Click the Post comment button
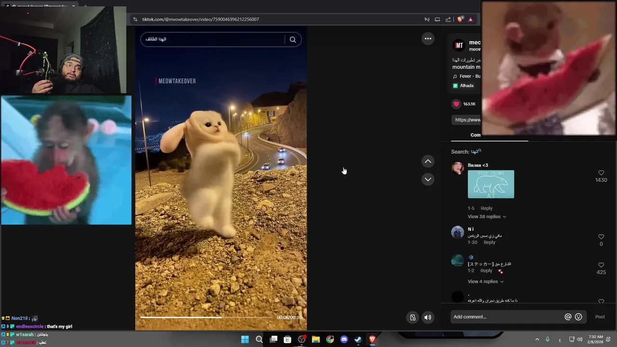The width and height of the screenshot is (617, 347). pyautogui.click(x=600, y=317)
